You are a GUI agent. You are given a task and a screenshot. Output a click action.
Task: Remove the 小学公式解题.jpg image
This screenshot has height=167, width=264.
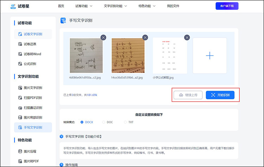(x=187, y=37)
